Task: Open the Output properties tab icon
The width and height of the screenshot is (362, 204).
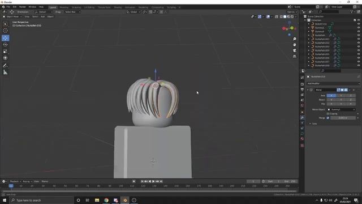Action: pos(302,90)
